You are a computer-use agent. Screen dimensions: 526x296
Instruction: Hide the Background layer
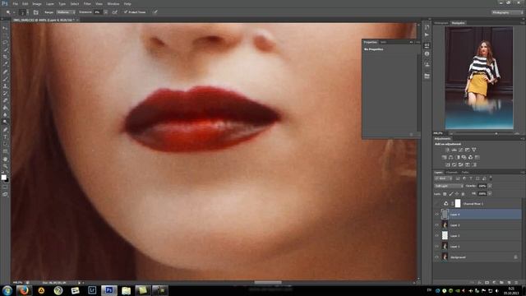tap(436, 257)
